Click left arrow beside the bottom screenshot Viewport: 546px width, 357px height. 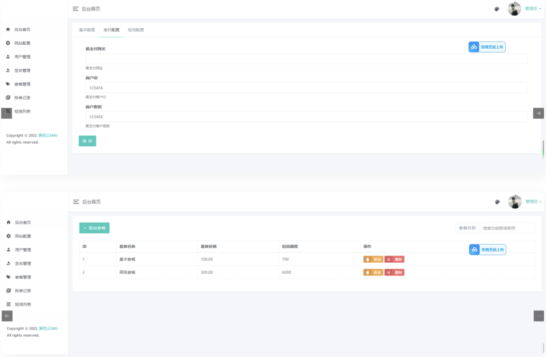click(x=7, y=316)
